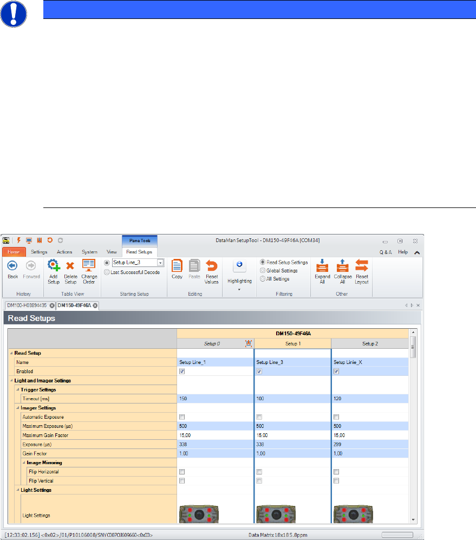Open the Actions ribbon tab

click(64, 252)
